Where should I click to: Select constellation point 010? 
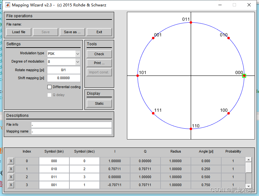pyautogui.click(x=228, y=38)
